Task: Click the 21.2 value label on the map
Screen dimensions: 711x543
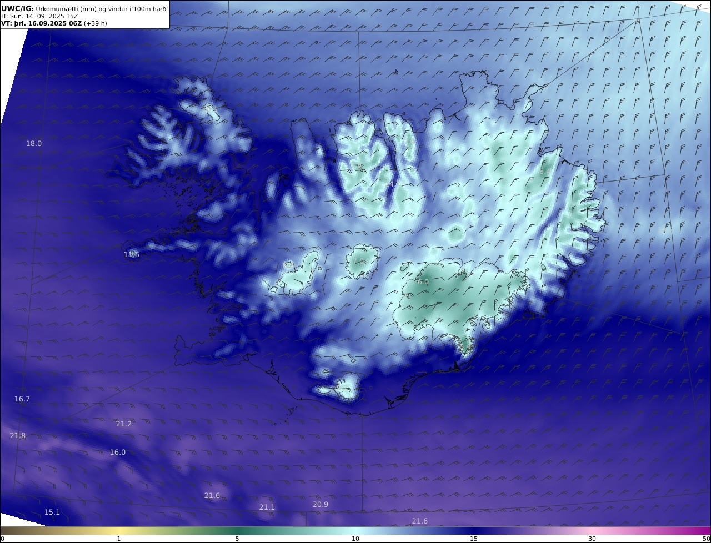Action: pyautogui.click(x=124, y=424)
